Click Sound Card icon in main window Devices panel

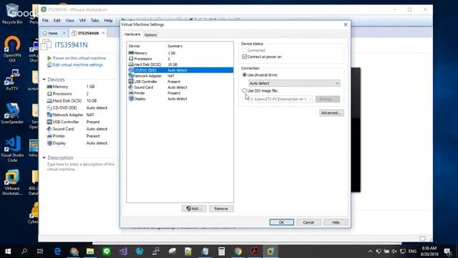[49, 129]
